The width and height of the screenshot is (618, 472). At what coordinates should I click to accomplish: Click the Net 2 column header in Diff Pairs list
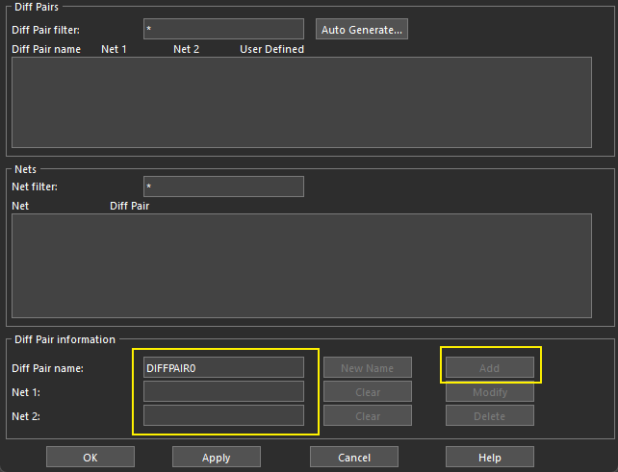click(x=186, y=49)
